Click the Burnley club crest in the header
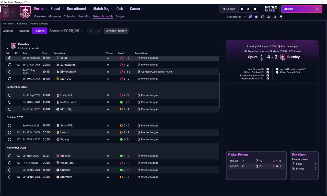This screenshot has width=327, height=196. [25, 12]
